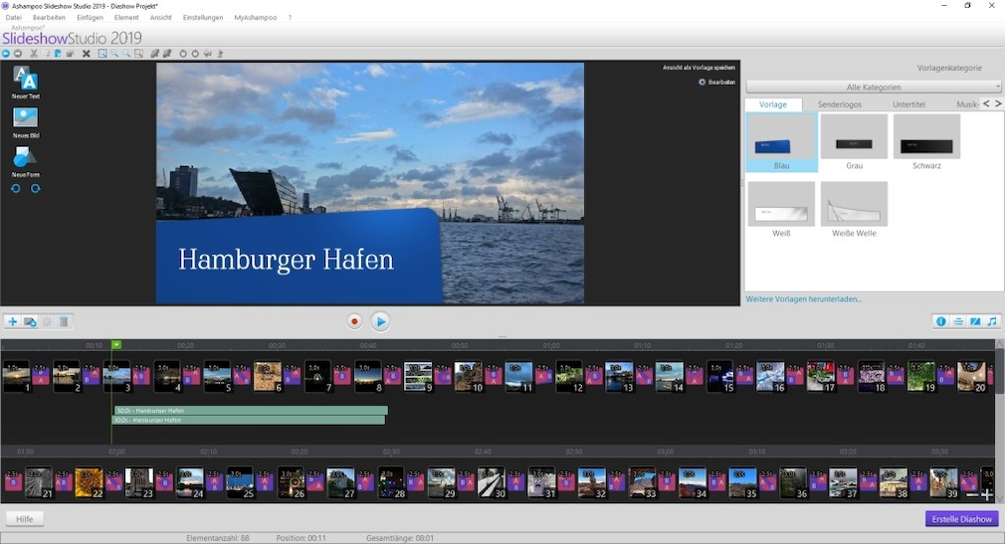Click the gray forward arrow toolbar icon
The image size is (1005, 544).
pos(18,54)
